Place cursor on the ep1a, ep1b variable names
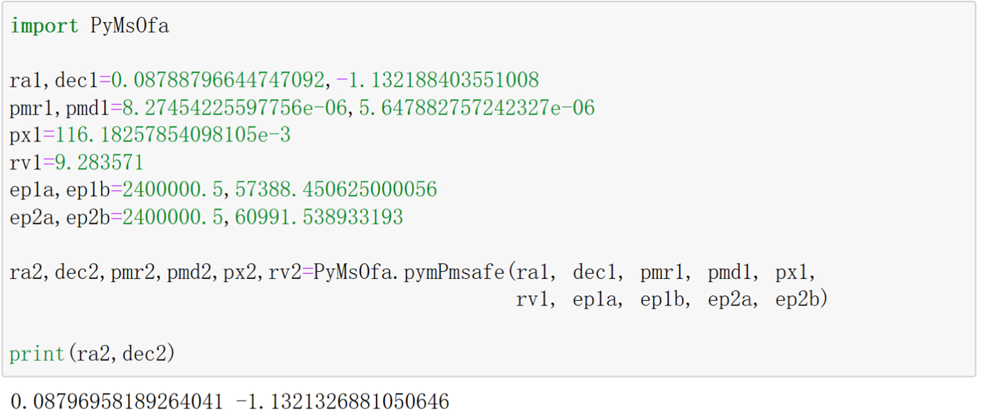This screenshot has width=983, height=411. point(59,190)
